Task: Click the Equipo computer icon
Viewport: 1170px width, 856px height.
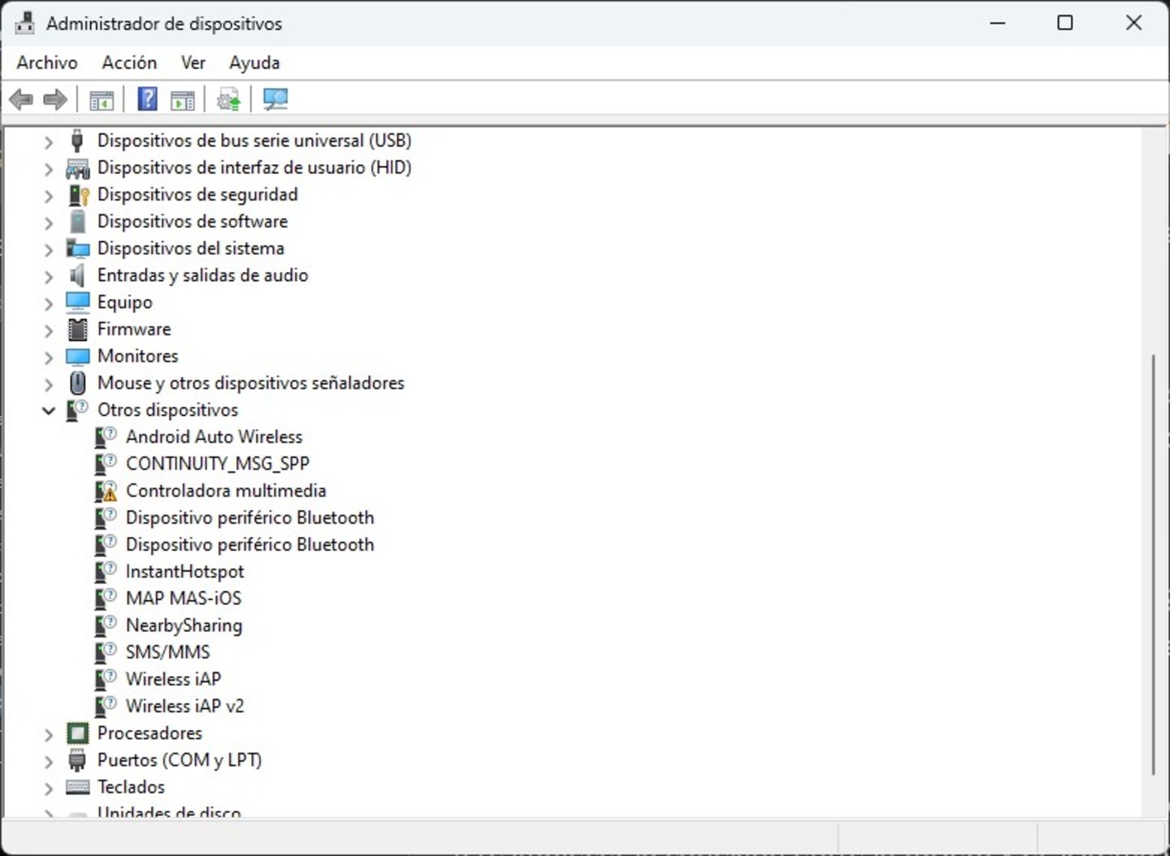Action: click(77, 302)
